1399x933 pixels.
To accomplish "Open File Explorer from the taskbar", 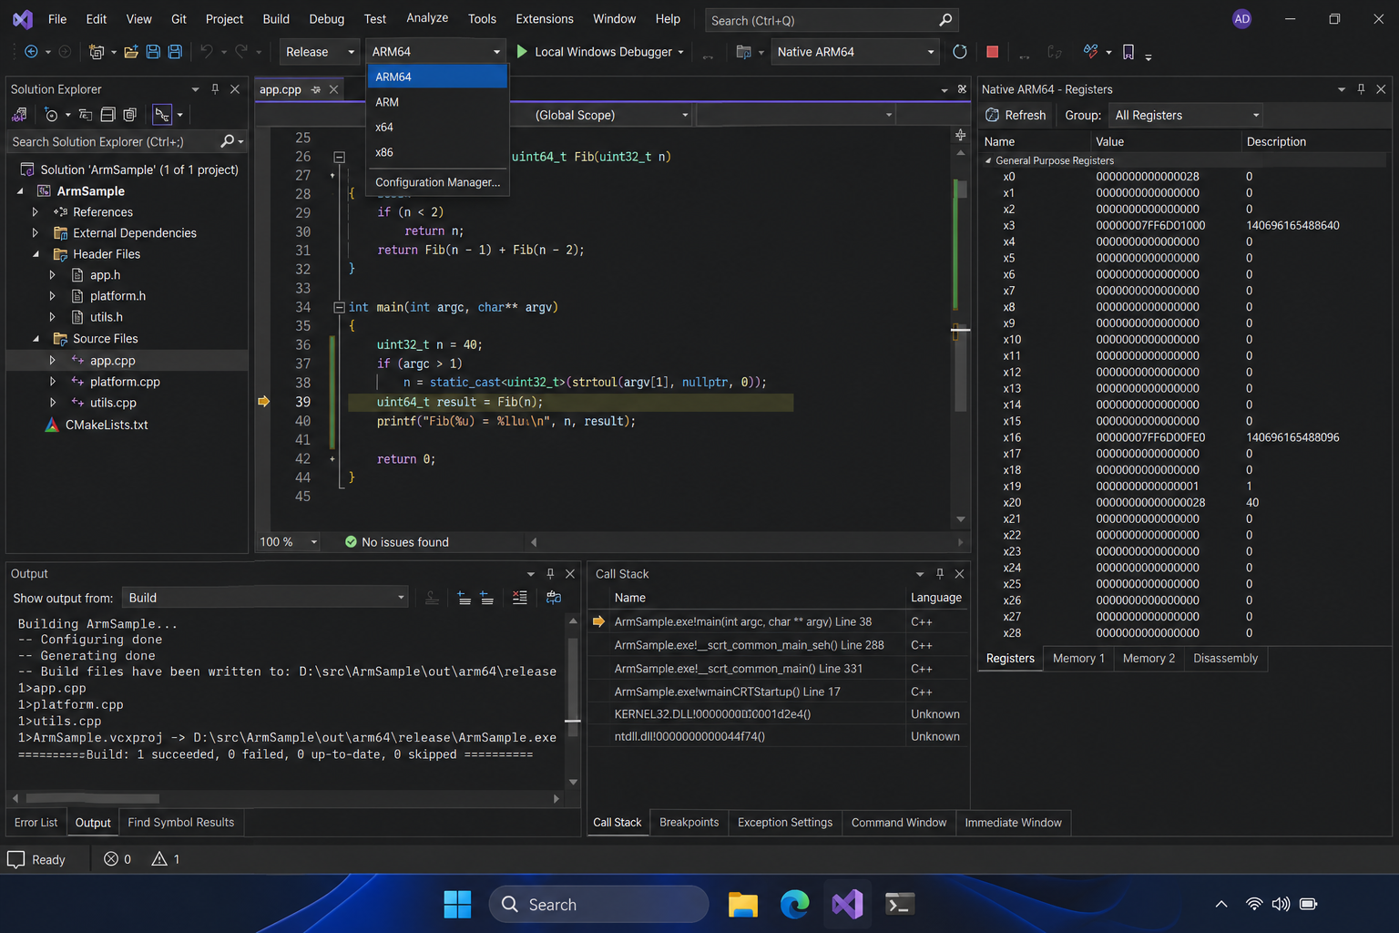I will coord(743,904).
